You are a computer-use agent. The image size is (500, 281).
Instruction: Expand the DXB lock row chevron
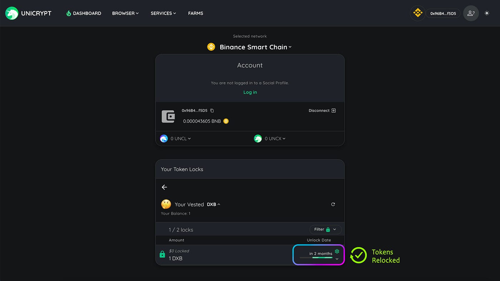point(337,259)
